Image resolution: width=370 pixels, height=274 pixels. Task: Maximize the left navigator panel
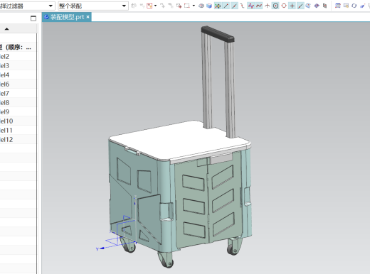33,18
